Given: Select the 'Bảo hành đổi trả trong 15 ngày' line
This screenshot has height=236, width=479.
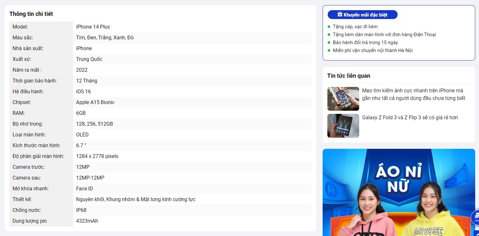Looking at the screenshot, I should point(366,43).
